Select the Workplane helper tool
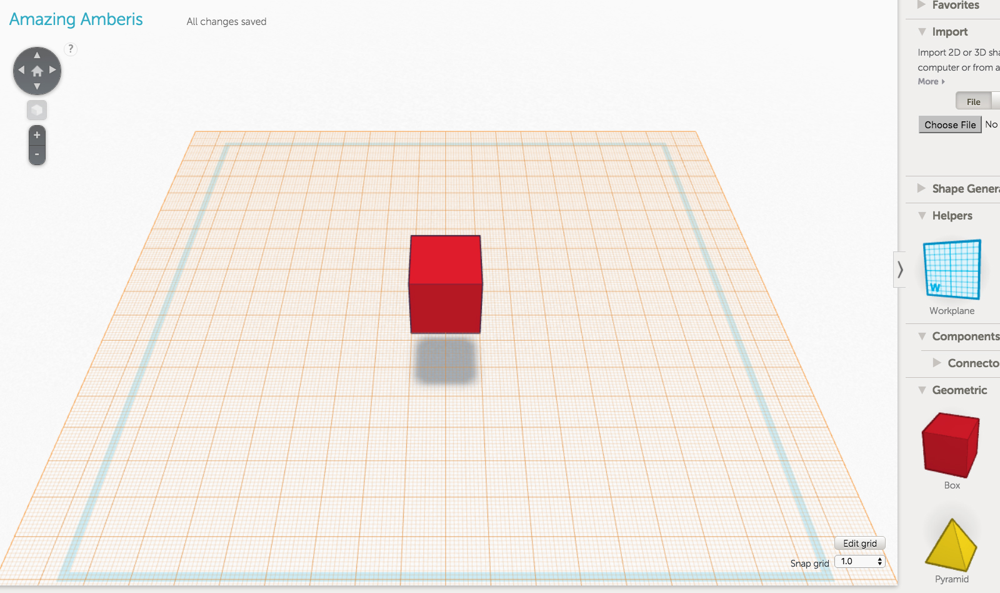The image size is (1000, 593). pyautogui.click(x=952, y=270)
